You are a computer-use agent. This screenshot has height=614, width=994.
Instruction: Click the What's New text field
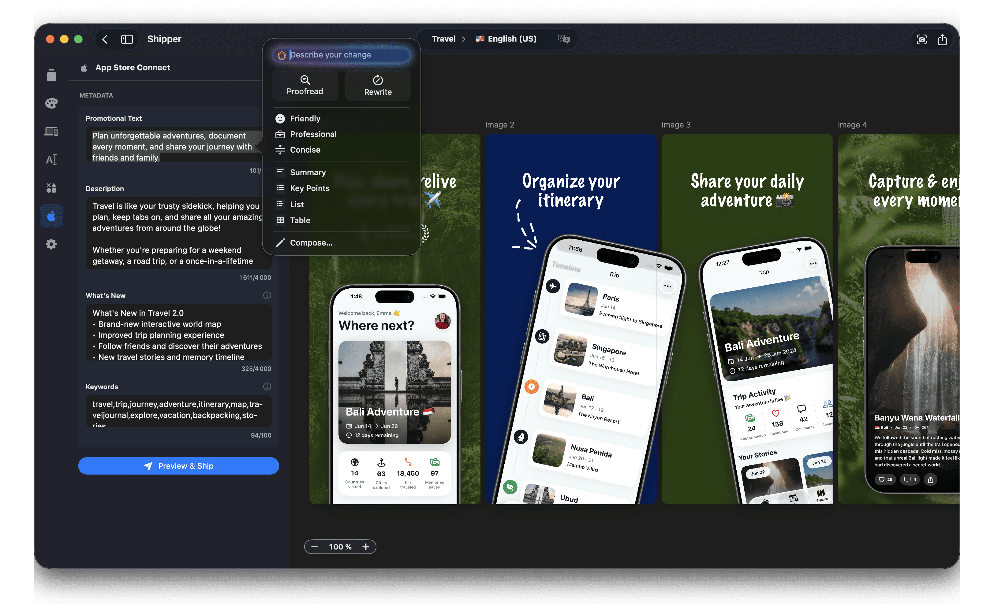[178, 333]
